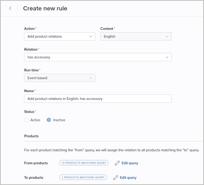Screen dimensions: 204x185
Task: Click the chevron arrow in the Action field
Action: (x=91, y=37)
